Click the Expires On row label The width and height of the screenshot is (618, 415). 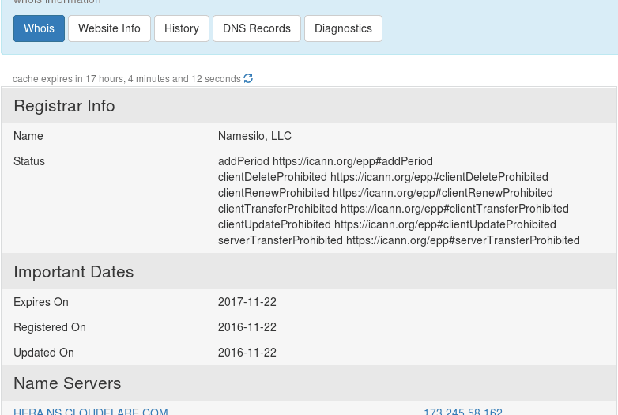pos(41,302)
